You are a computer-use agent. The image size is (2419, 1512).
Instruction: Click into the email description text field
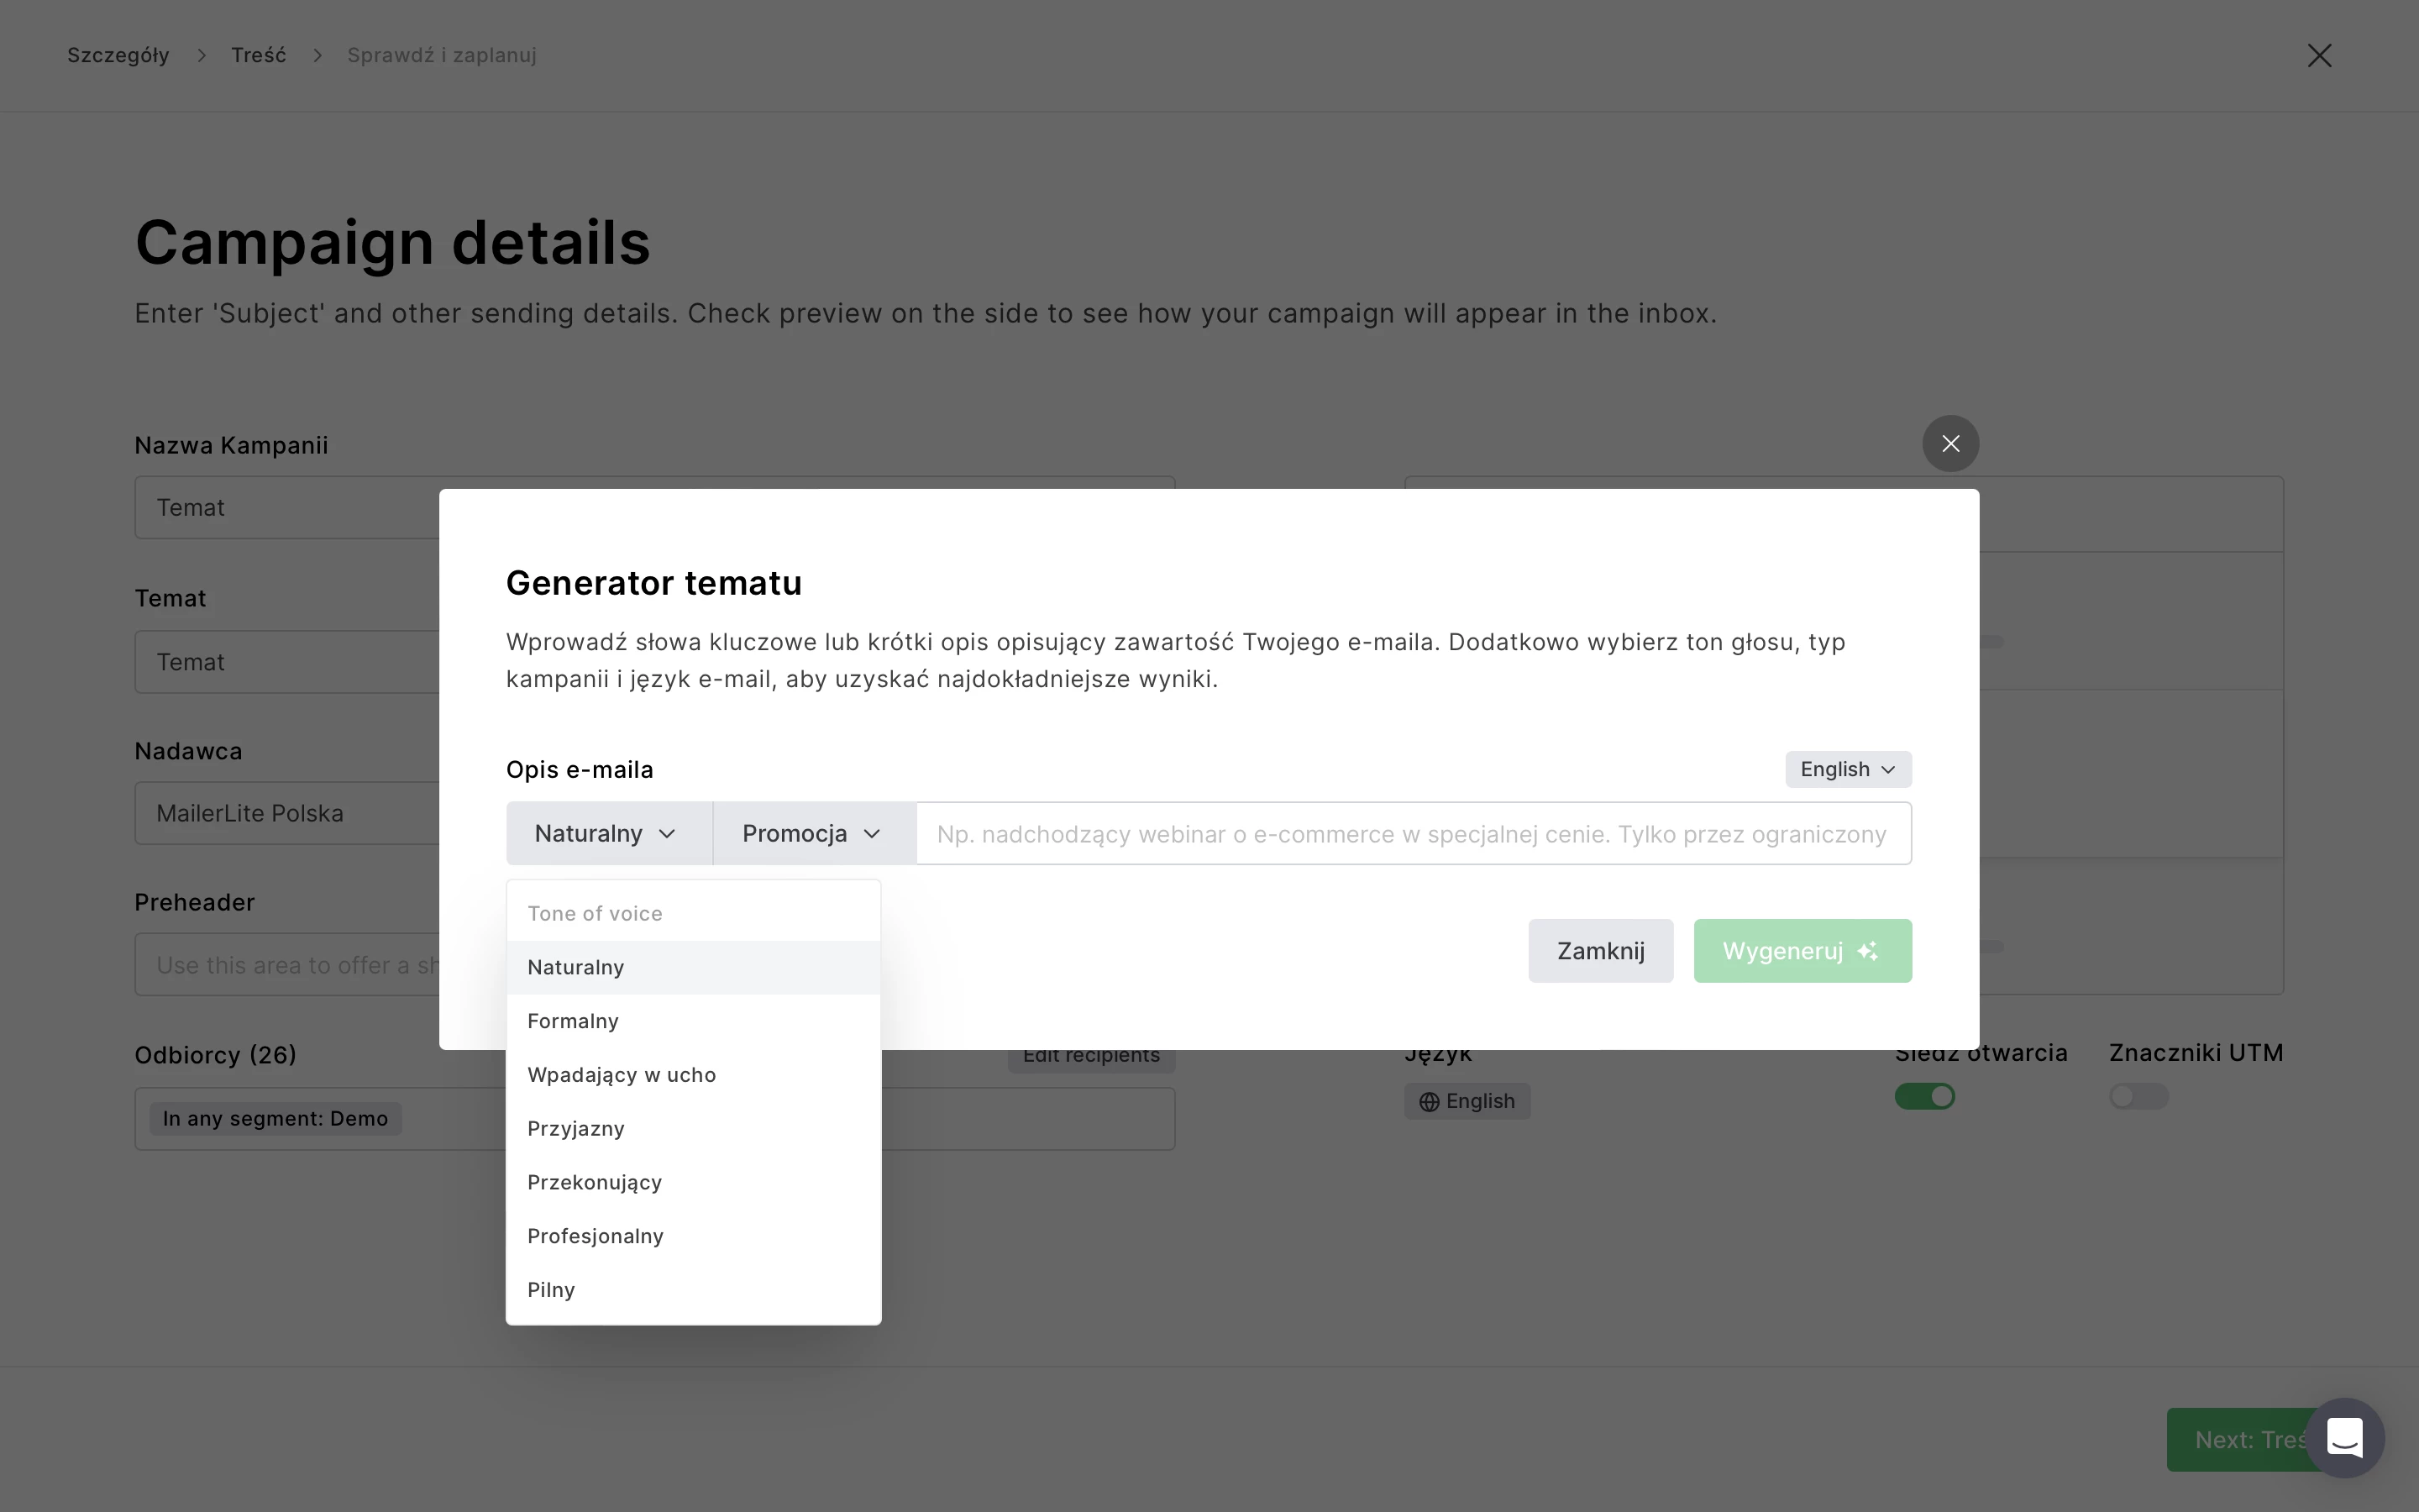(1411, 833)
